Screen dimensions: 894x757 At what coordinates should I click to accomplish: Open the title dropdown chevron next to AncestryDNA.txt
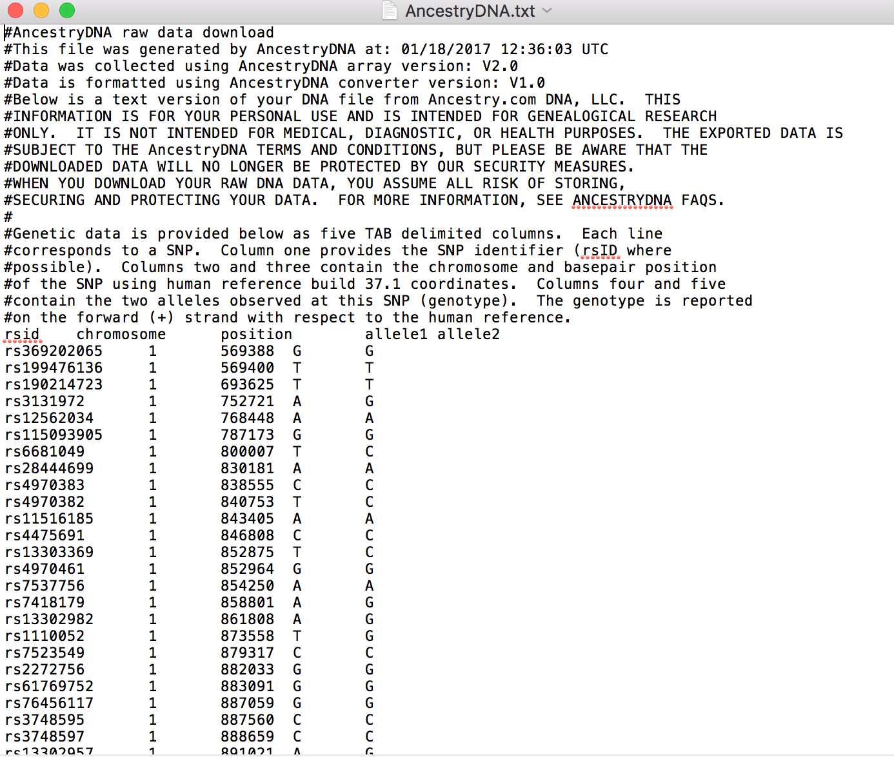coord(548,10)
